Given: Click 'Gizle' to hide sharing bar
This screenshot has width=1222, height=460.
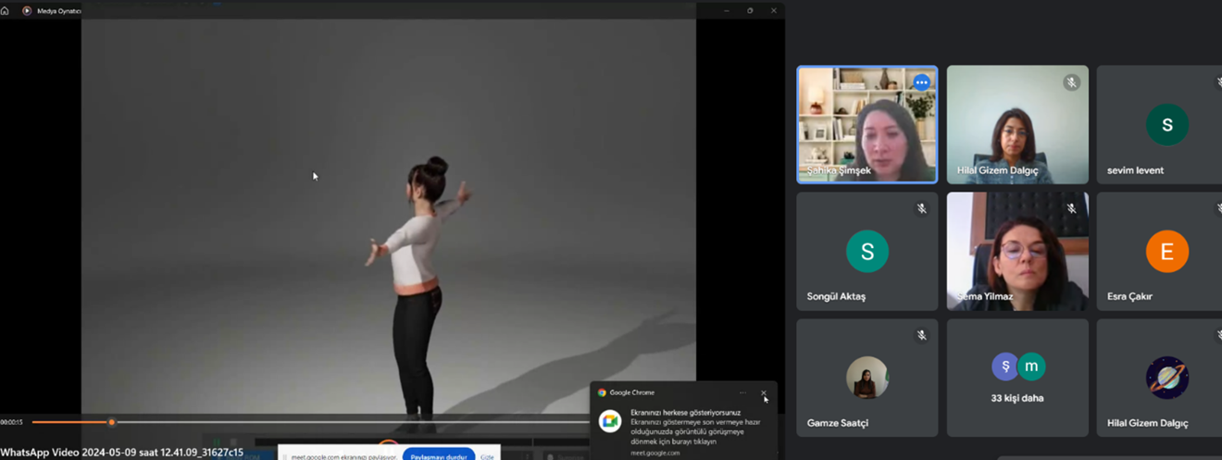Looking at the screenshot, I should [487, 456].
